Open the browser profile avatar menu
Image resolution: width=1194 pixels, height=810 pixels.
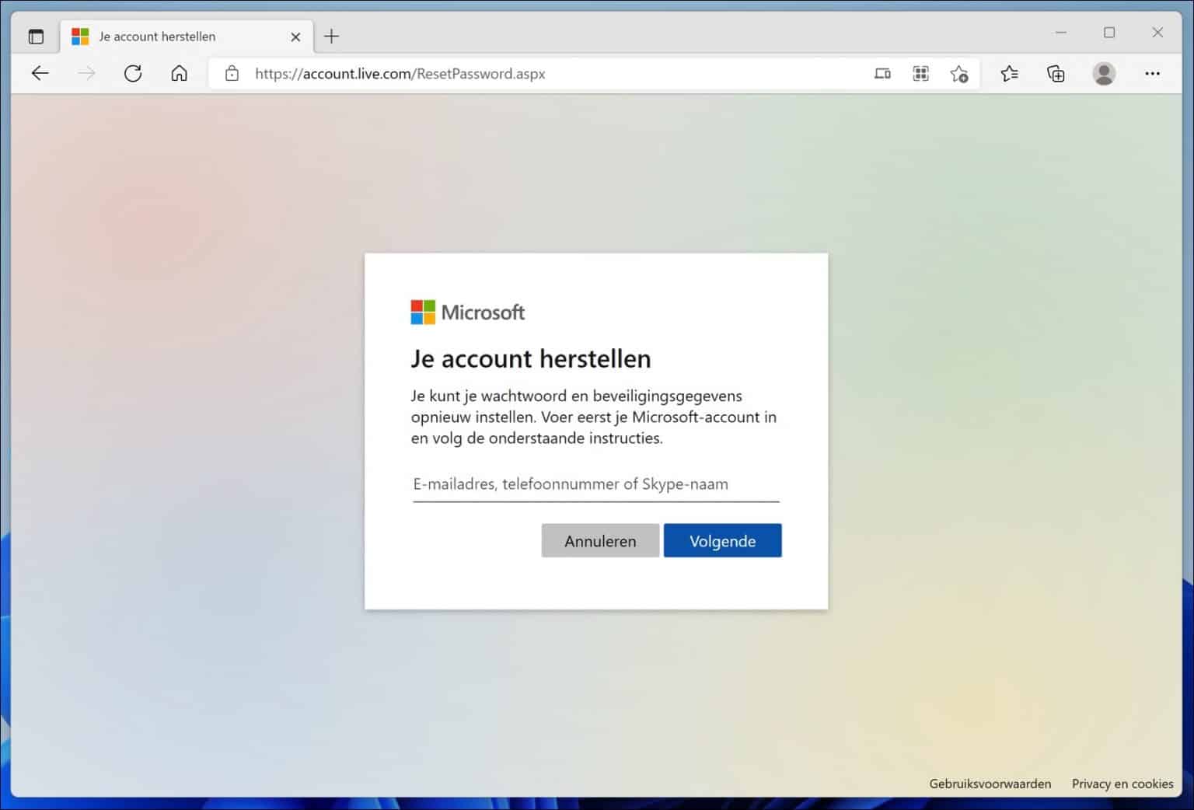(x=1104, y=73)
